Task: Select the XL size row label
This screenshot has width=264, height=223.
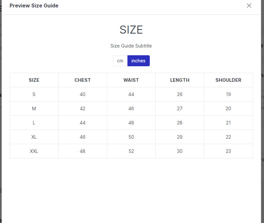Action: click(34, 137)
